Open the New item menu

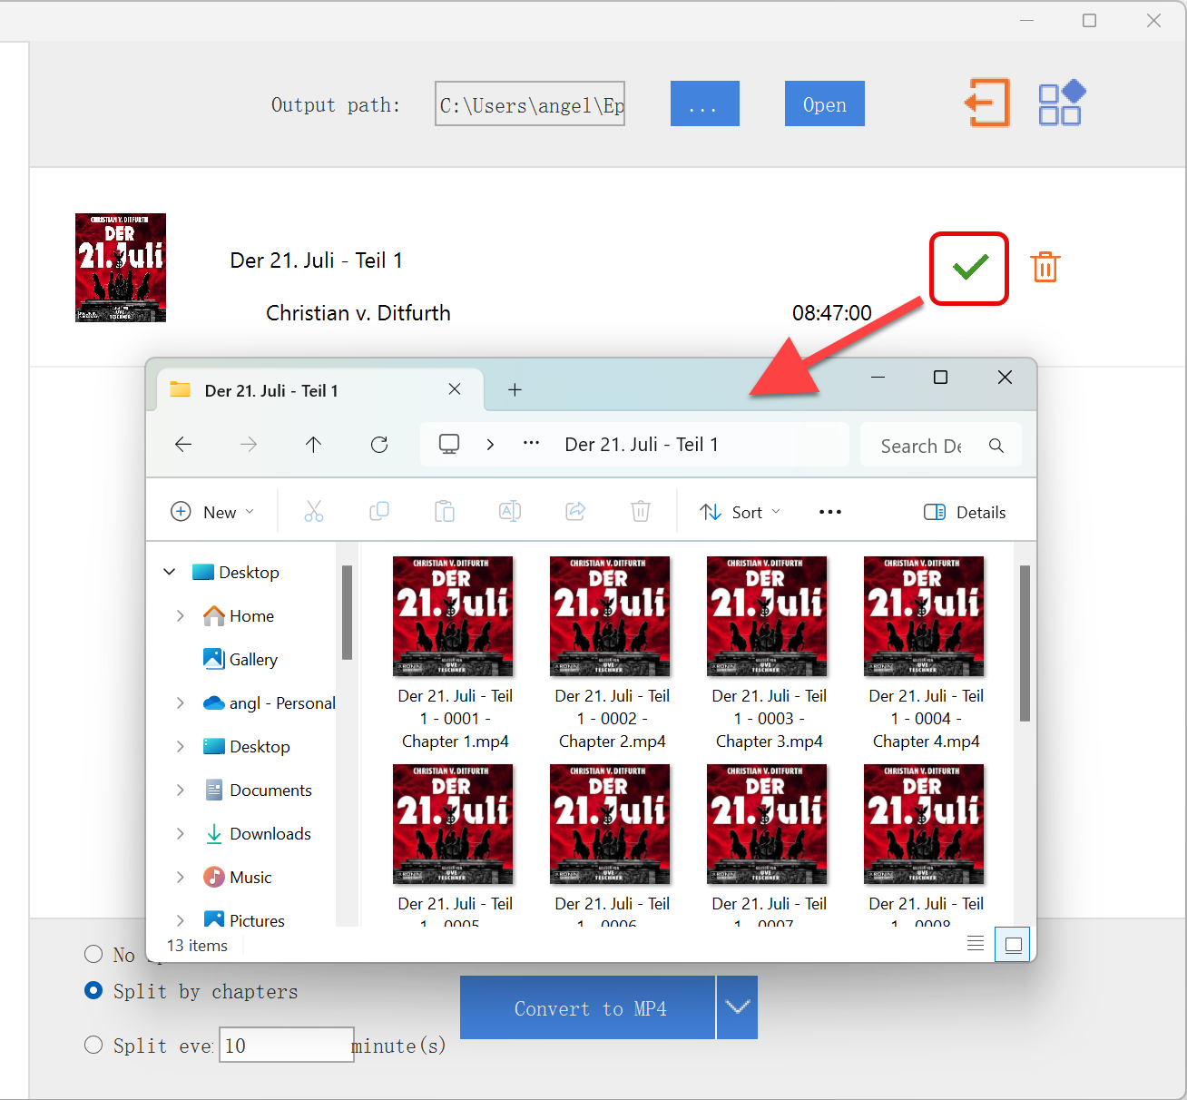212,512
